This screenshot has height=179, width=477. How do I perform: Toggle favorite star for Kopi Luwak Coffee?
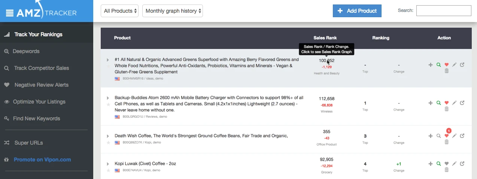[108, 170]
